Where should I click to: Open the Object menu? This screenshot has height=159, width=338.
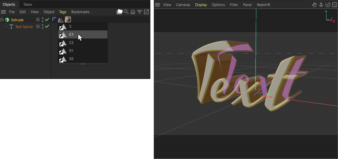pos(49,12)
